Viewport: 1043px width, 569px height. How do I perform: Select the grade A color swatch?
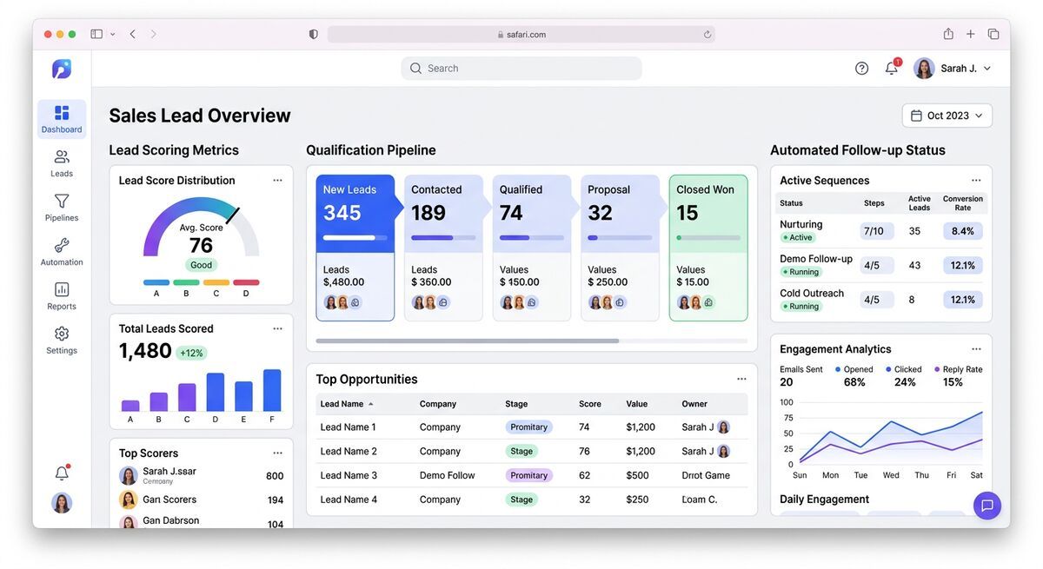tap(156, 281)
